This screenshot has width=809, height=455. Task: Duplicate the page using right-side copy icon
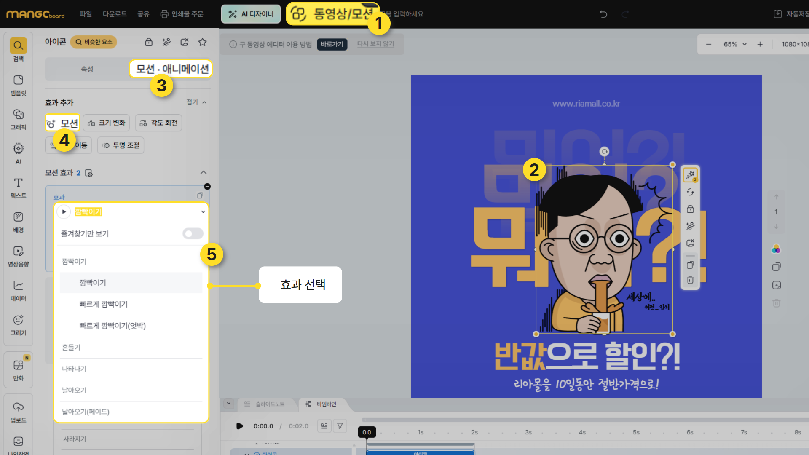[x=777, y=267]
